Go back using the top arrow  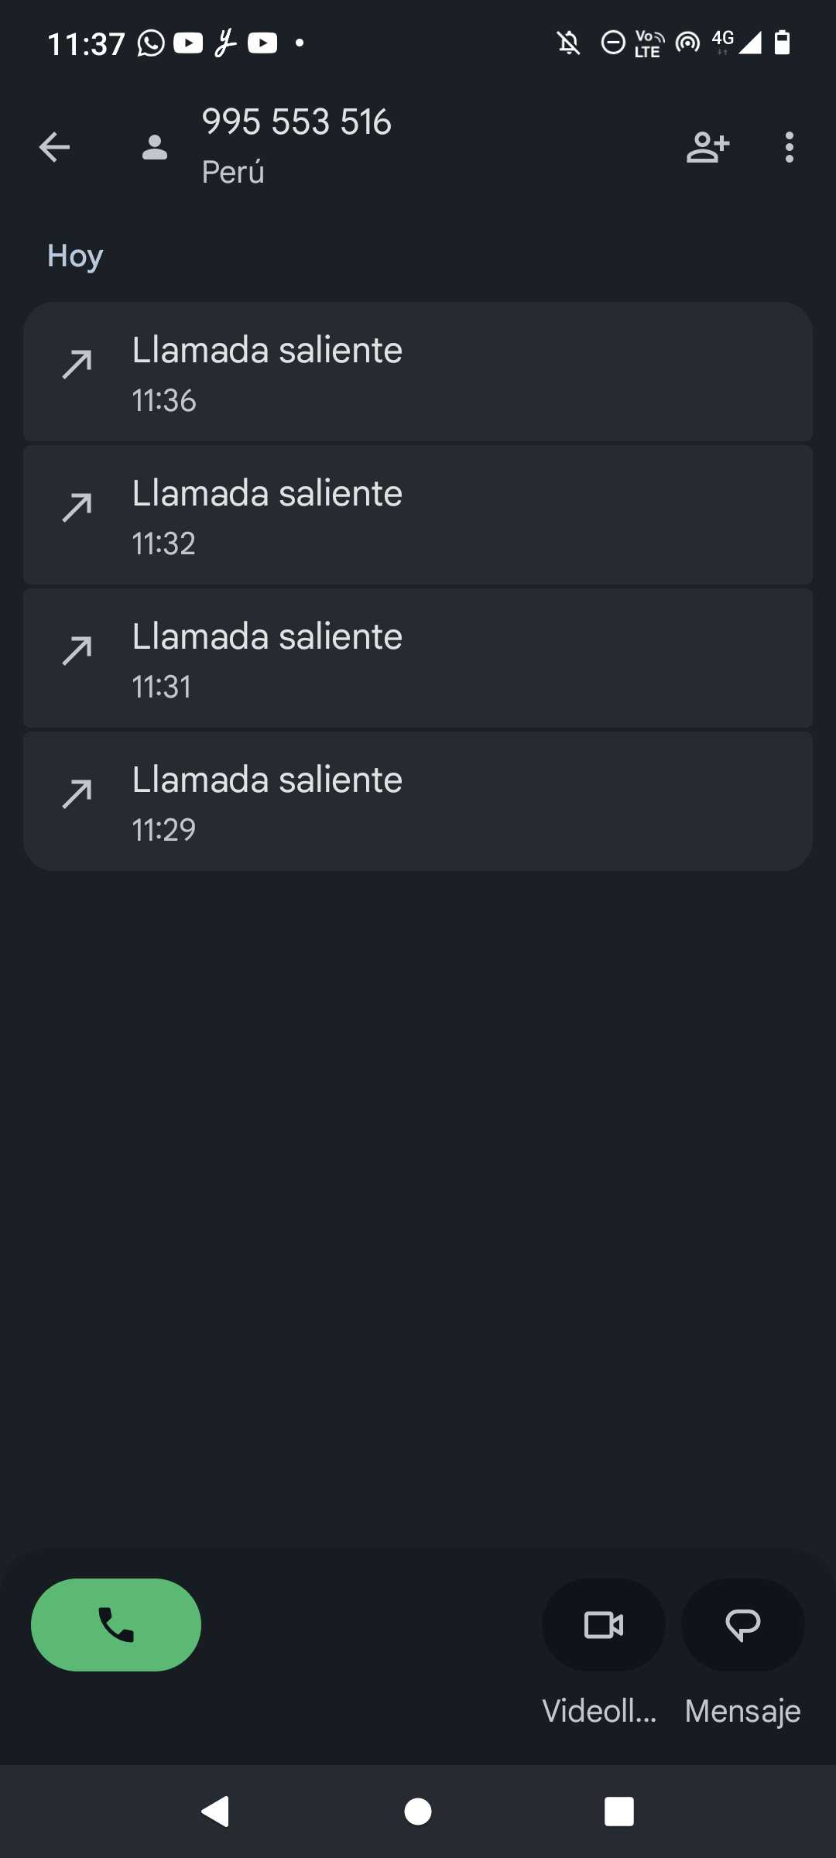tap(54, 147)
